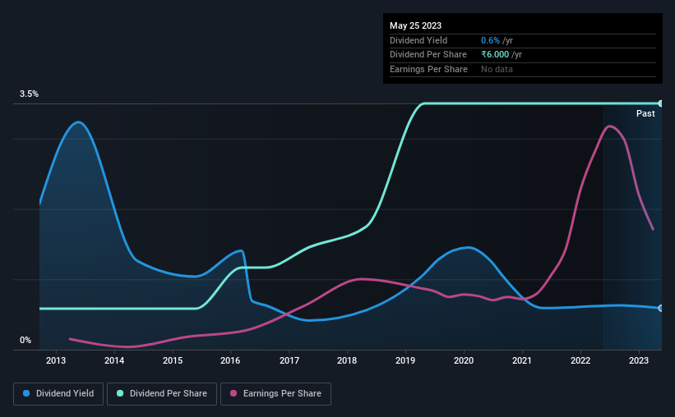The image size is (675, 417).
Task: Select the 2023 label on the time axis
Action: point(638,360)
